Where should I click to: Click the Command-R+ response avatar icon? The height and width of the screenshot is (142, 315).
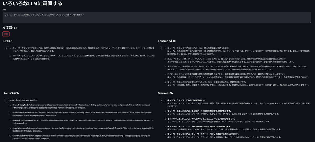(x=161, y=48)
